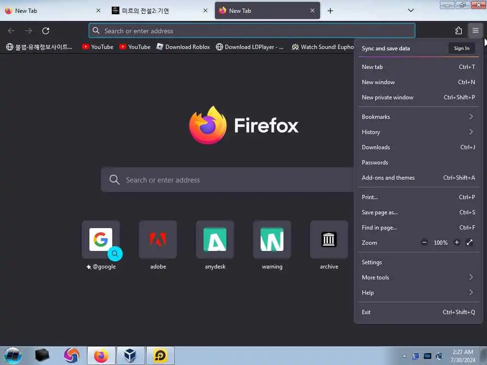Open the first YouTube bookmark
The height and width of the screenshot is (365, 487).
[x=97, y=47]
